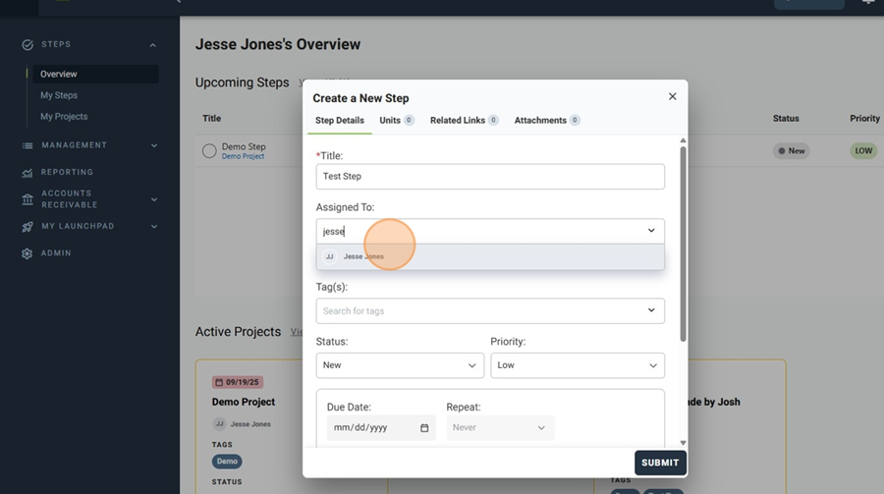Click the My Launchpad rocket icon
The height and width of the screenshot is (494, 884).
point(28,227)
